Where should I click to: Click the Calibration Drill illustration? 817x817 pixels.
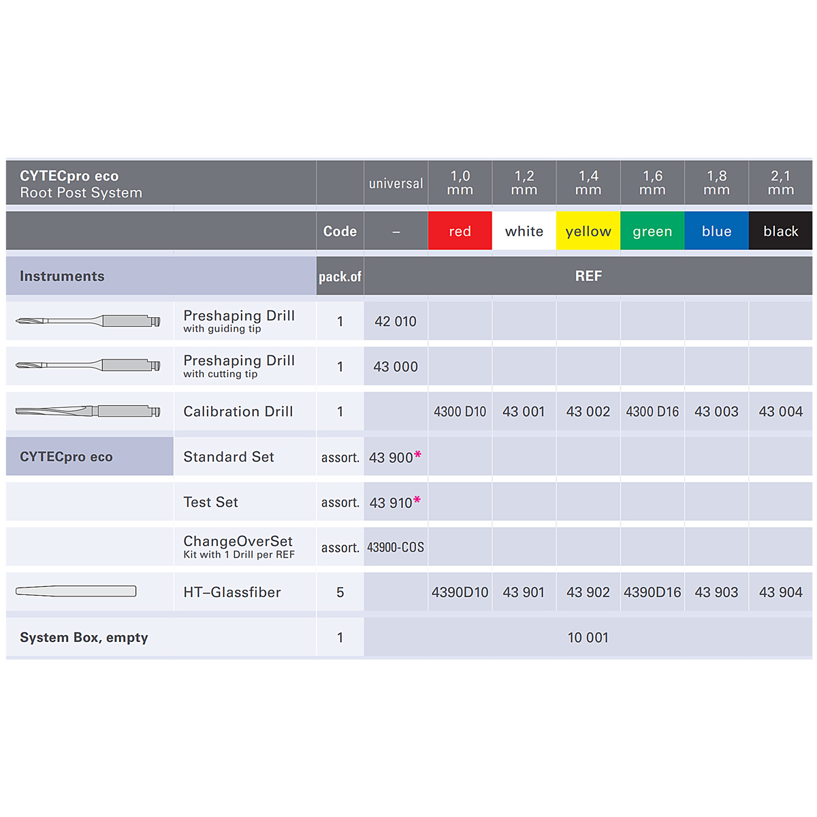tap(88, 411)
